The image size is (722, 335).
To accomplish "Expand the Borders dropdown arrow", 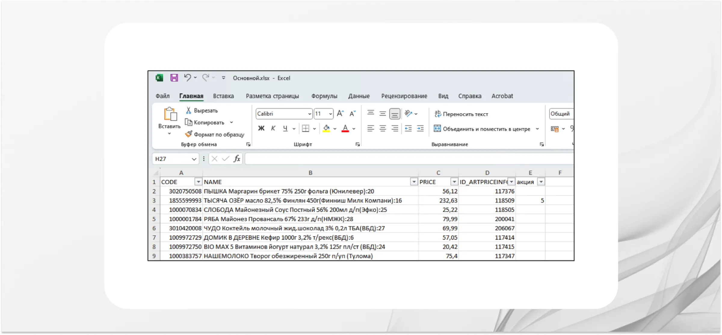I will click(314, 129).
